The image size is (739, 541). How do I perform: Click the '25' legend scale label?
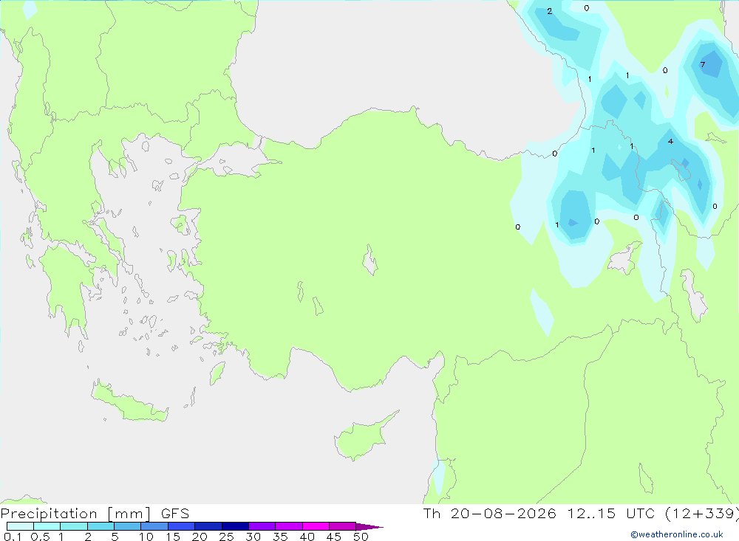coord(226,537)
